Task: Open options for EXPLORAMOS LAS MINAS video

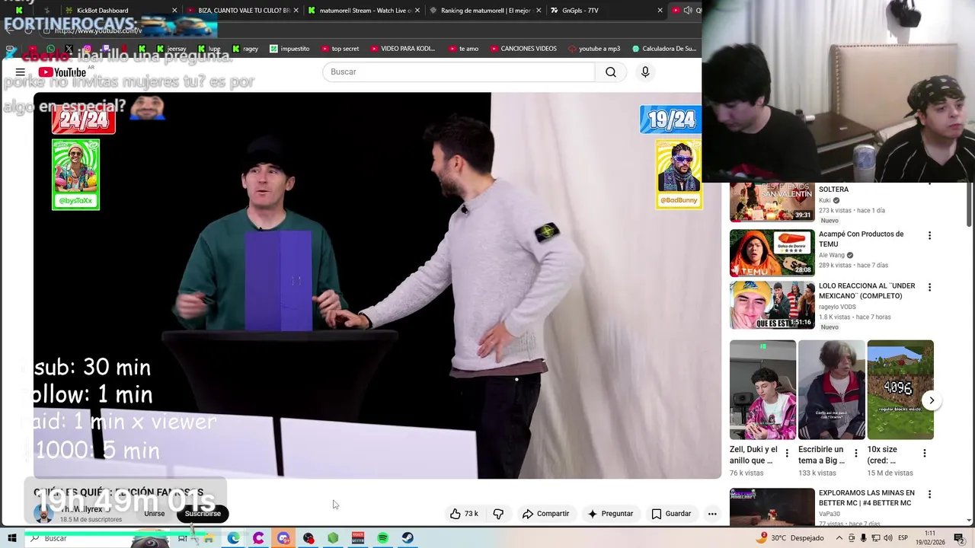Action: click(929, 495)
